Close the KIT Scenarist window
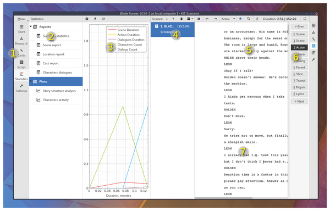 click(x=316, y=13)
